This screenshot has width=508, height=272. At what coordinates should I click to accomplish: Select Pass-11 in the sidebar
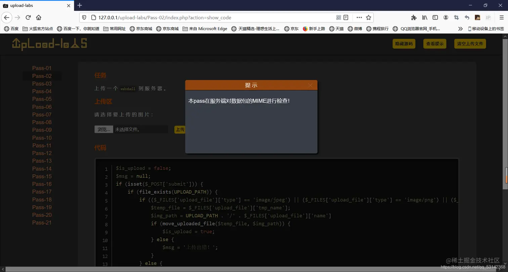tap(42, 145)
